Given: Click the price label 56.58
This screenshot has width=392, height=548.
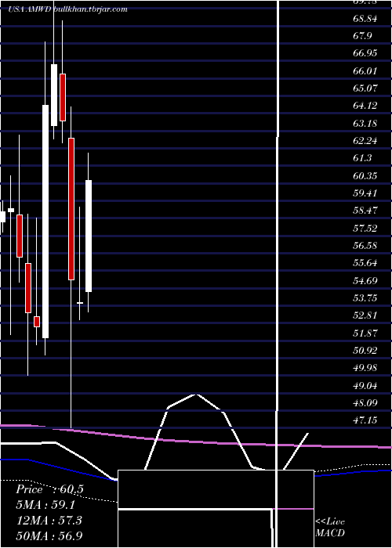Looking at the screenshot, I should tap(365, 246).
